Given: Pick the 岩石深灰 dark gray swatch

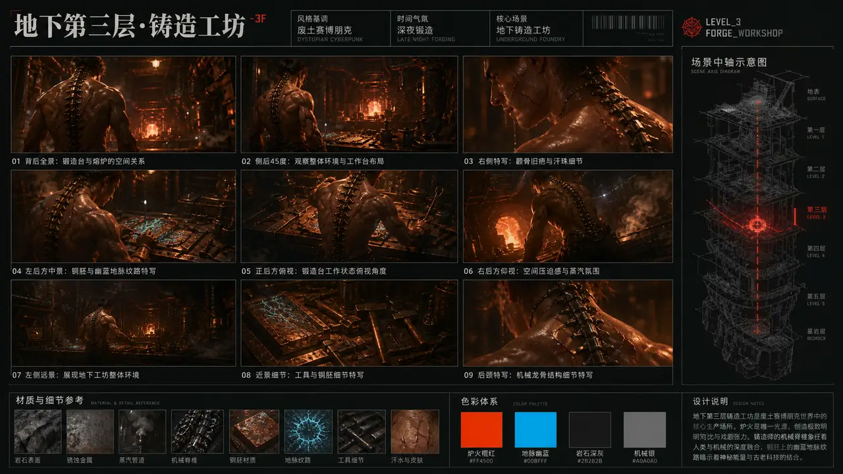Looking at the screenshot, I should (x=590, y=430).
